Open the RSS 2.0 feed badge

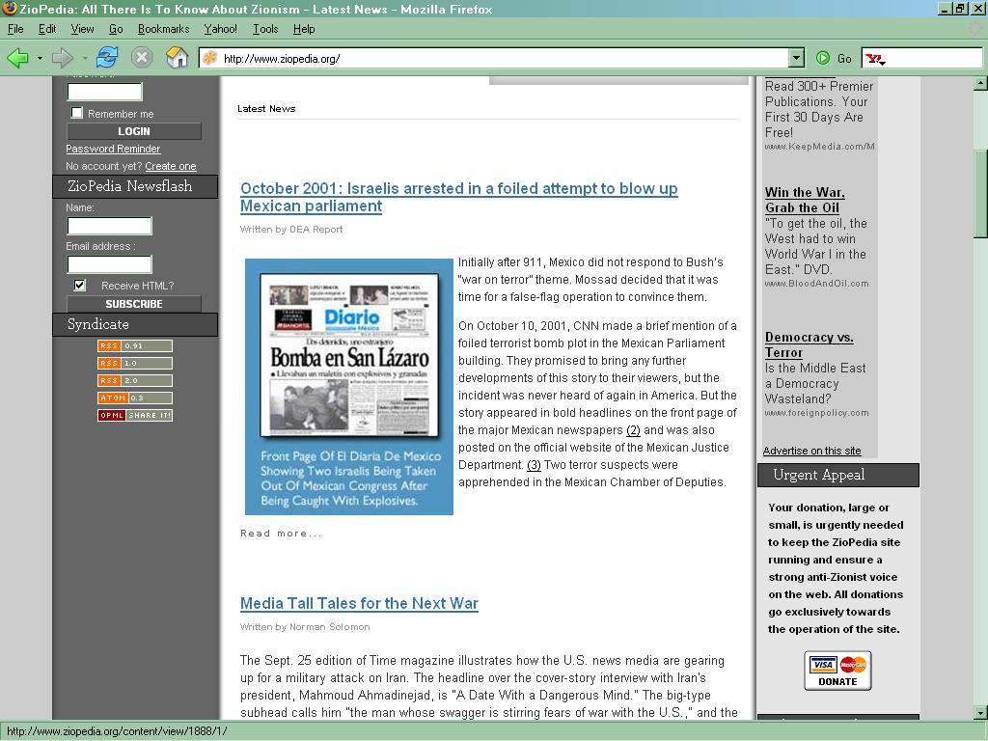(135, 380)
